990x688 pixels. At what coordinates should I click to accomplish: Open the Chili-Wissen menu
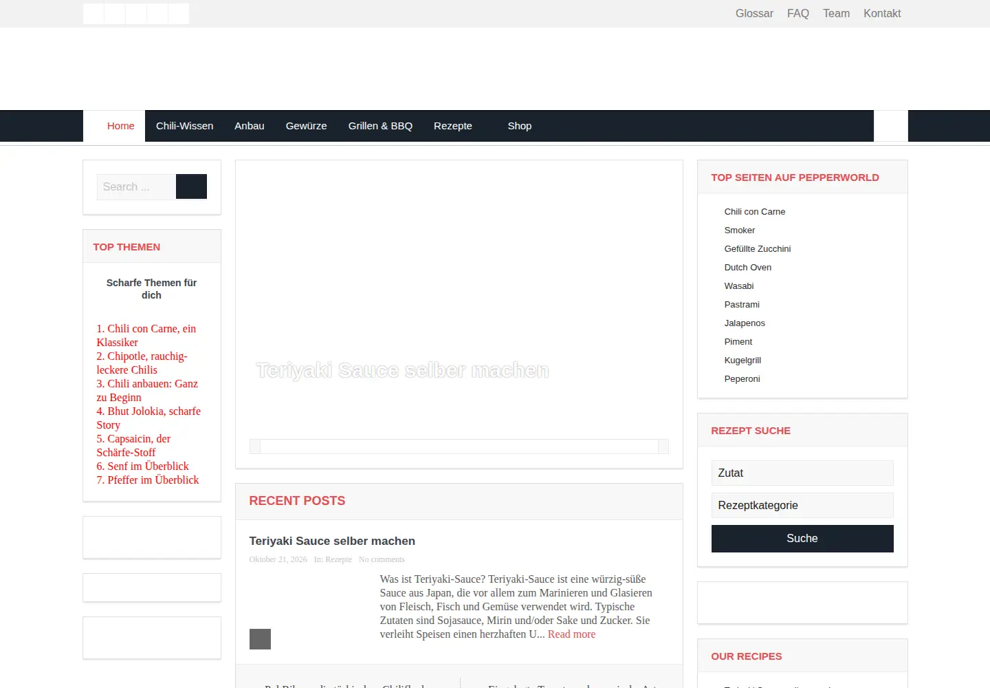click(184, 126)
